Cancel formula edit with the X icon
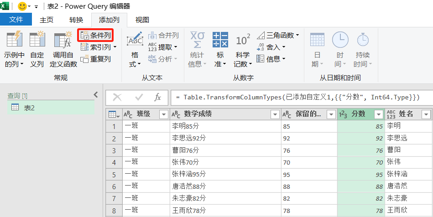The image size is (433, 217). click(117, 97)
